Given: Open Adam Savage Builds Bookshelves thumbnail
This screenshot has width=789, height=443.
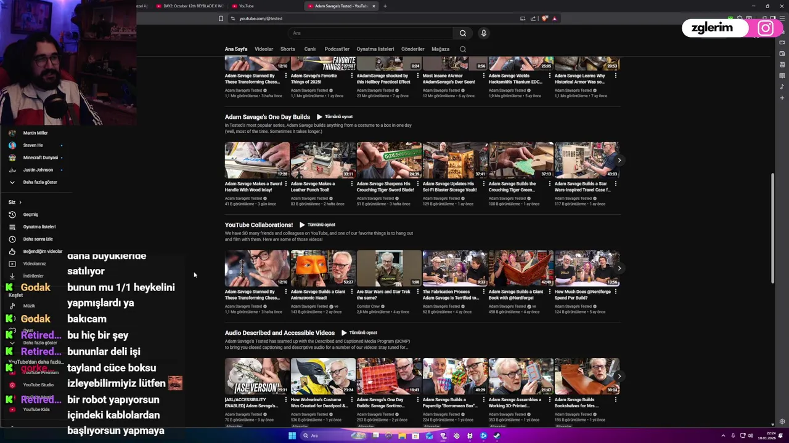Looking at the screenshot, I should click(587, 376).
